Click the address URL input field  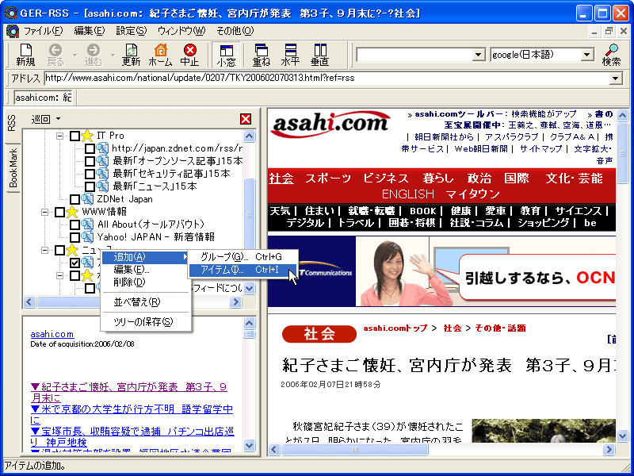327,78
